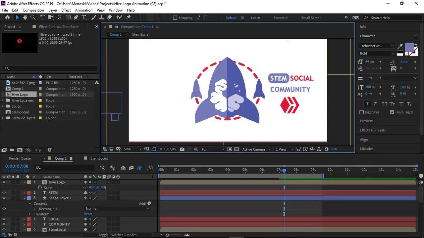424x238 pixels.
Task: Switch to the Render Queue tab
Action: coord(20,158)
